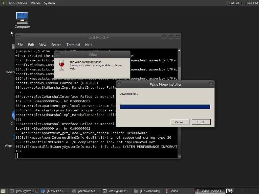
Task: Switch to Downloads folder taskbar item
Action: point(147,191)
